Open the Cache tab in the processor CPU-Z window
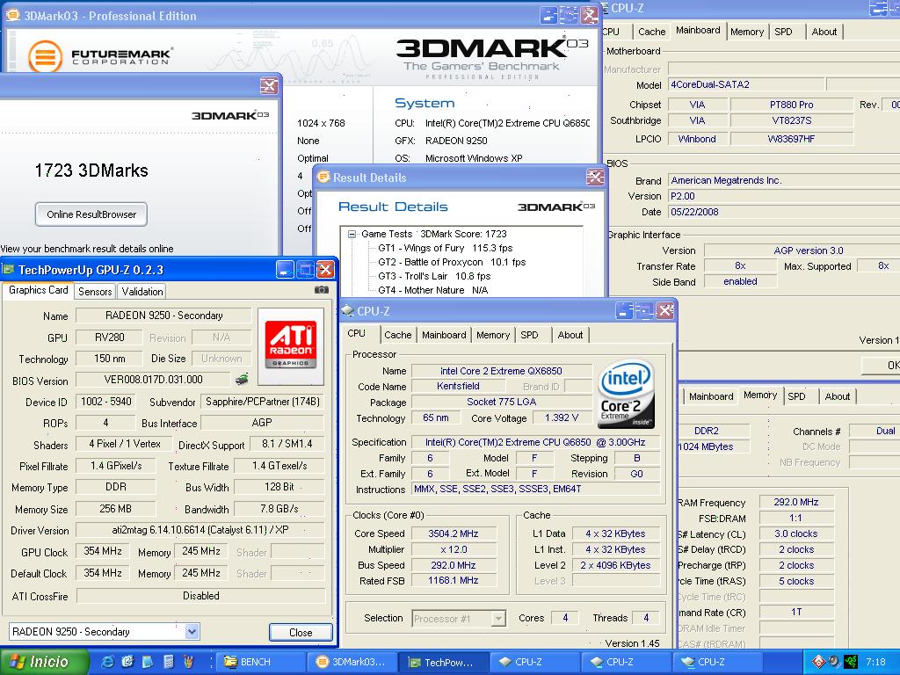Screen dimensions: 900x675 point(398,335)
